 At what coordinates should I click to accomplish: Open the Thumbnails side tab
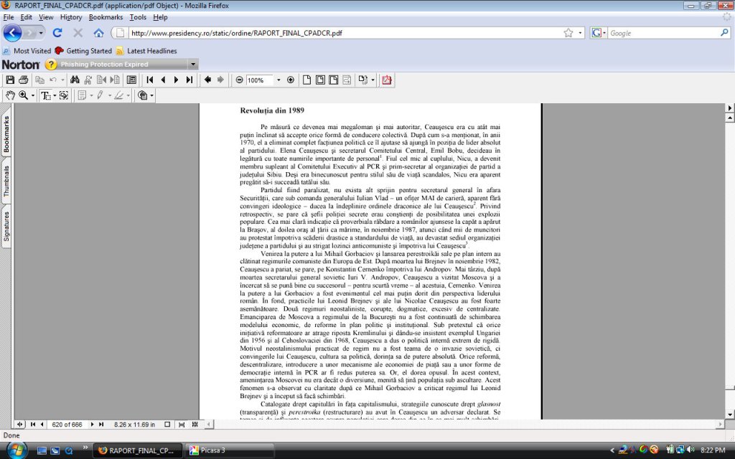[6, 181]
